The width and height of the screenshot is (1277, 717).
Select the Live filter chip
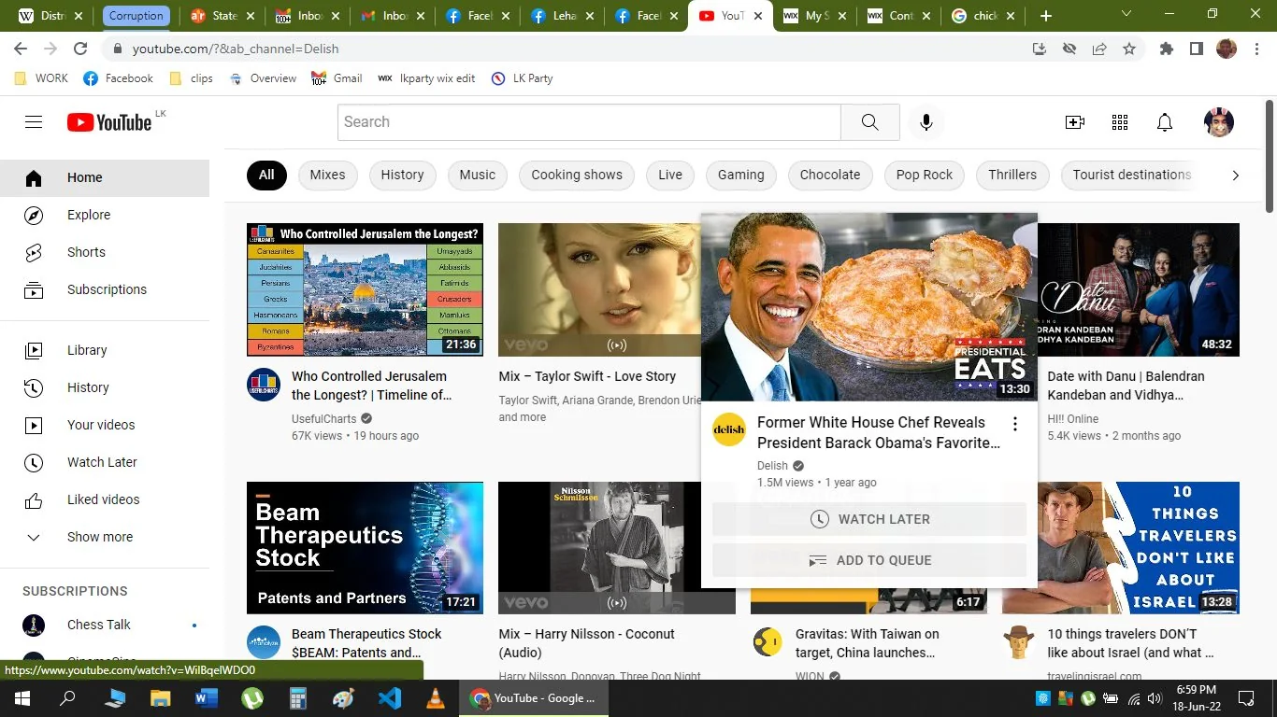[x=670, y=175]
